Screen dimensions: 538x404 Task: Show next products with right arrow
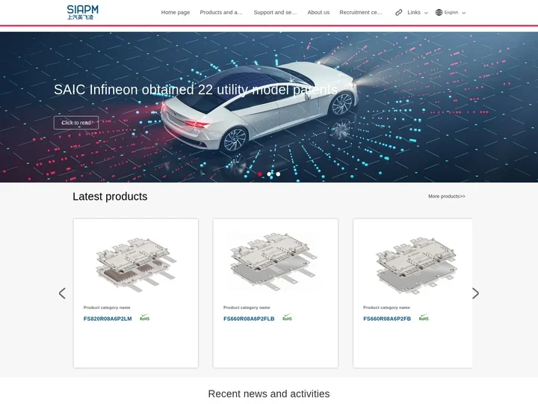(x=475, y=293)
